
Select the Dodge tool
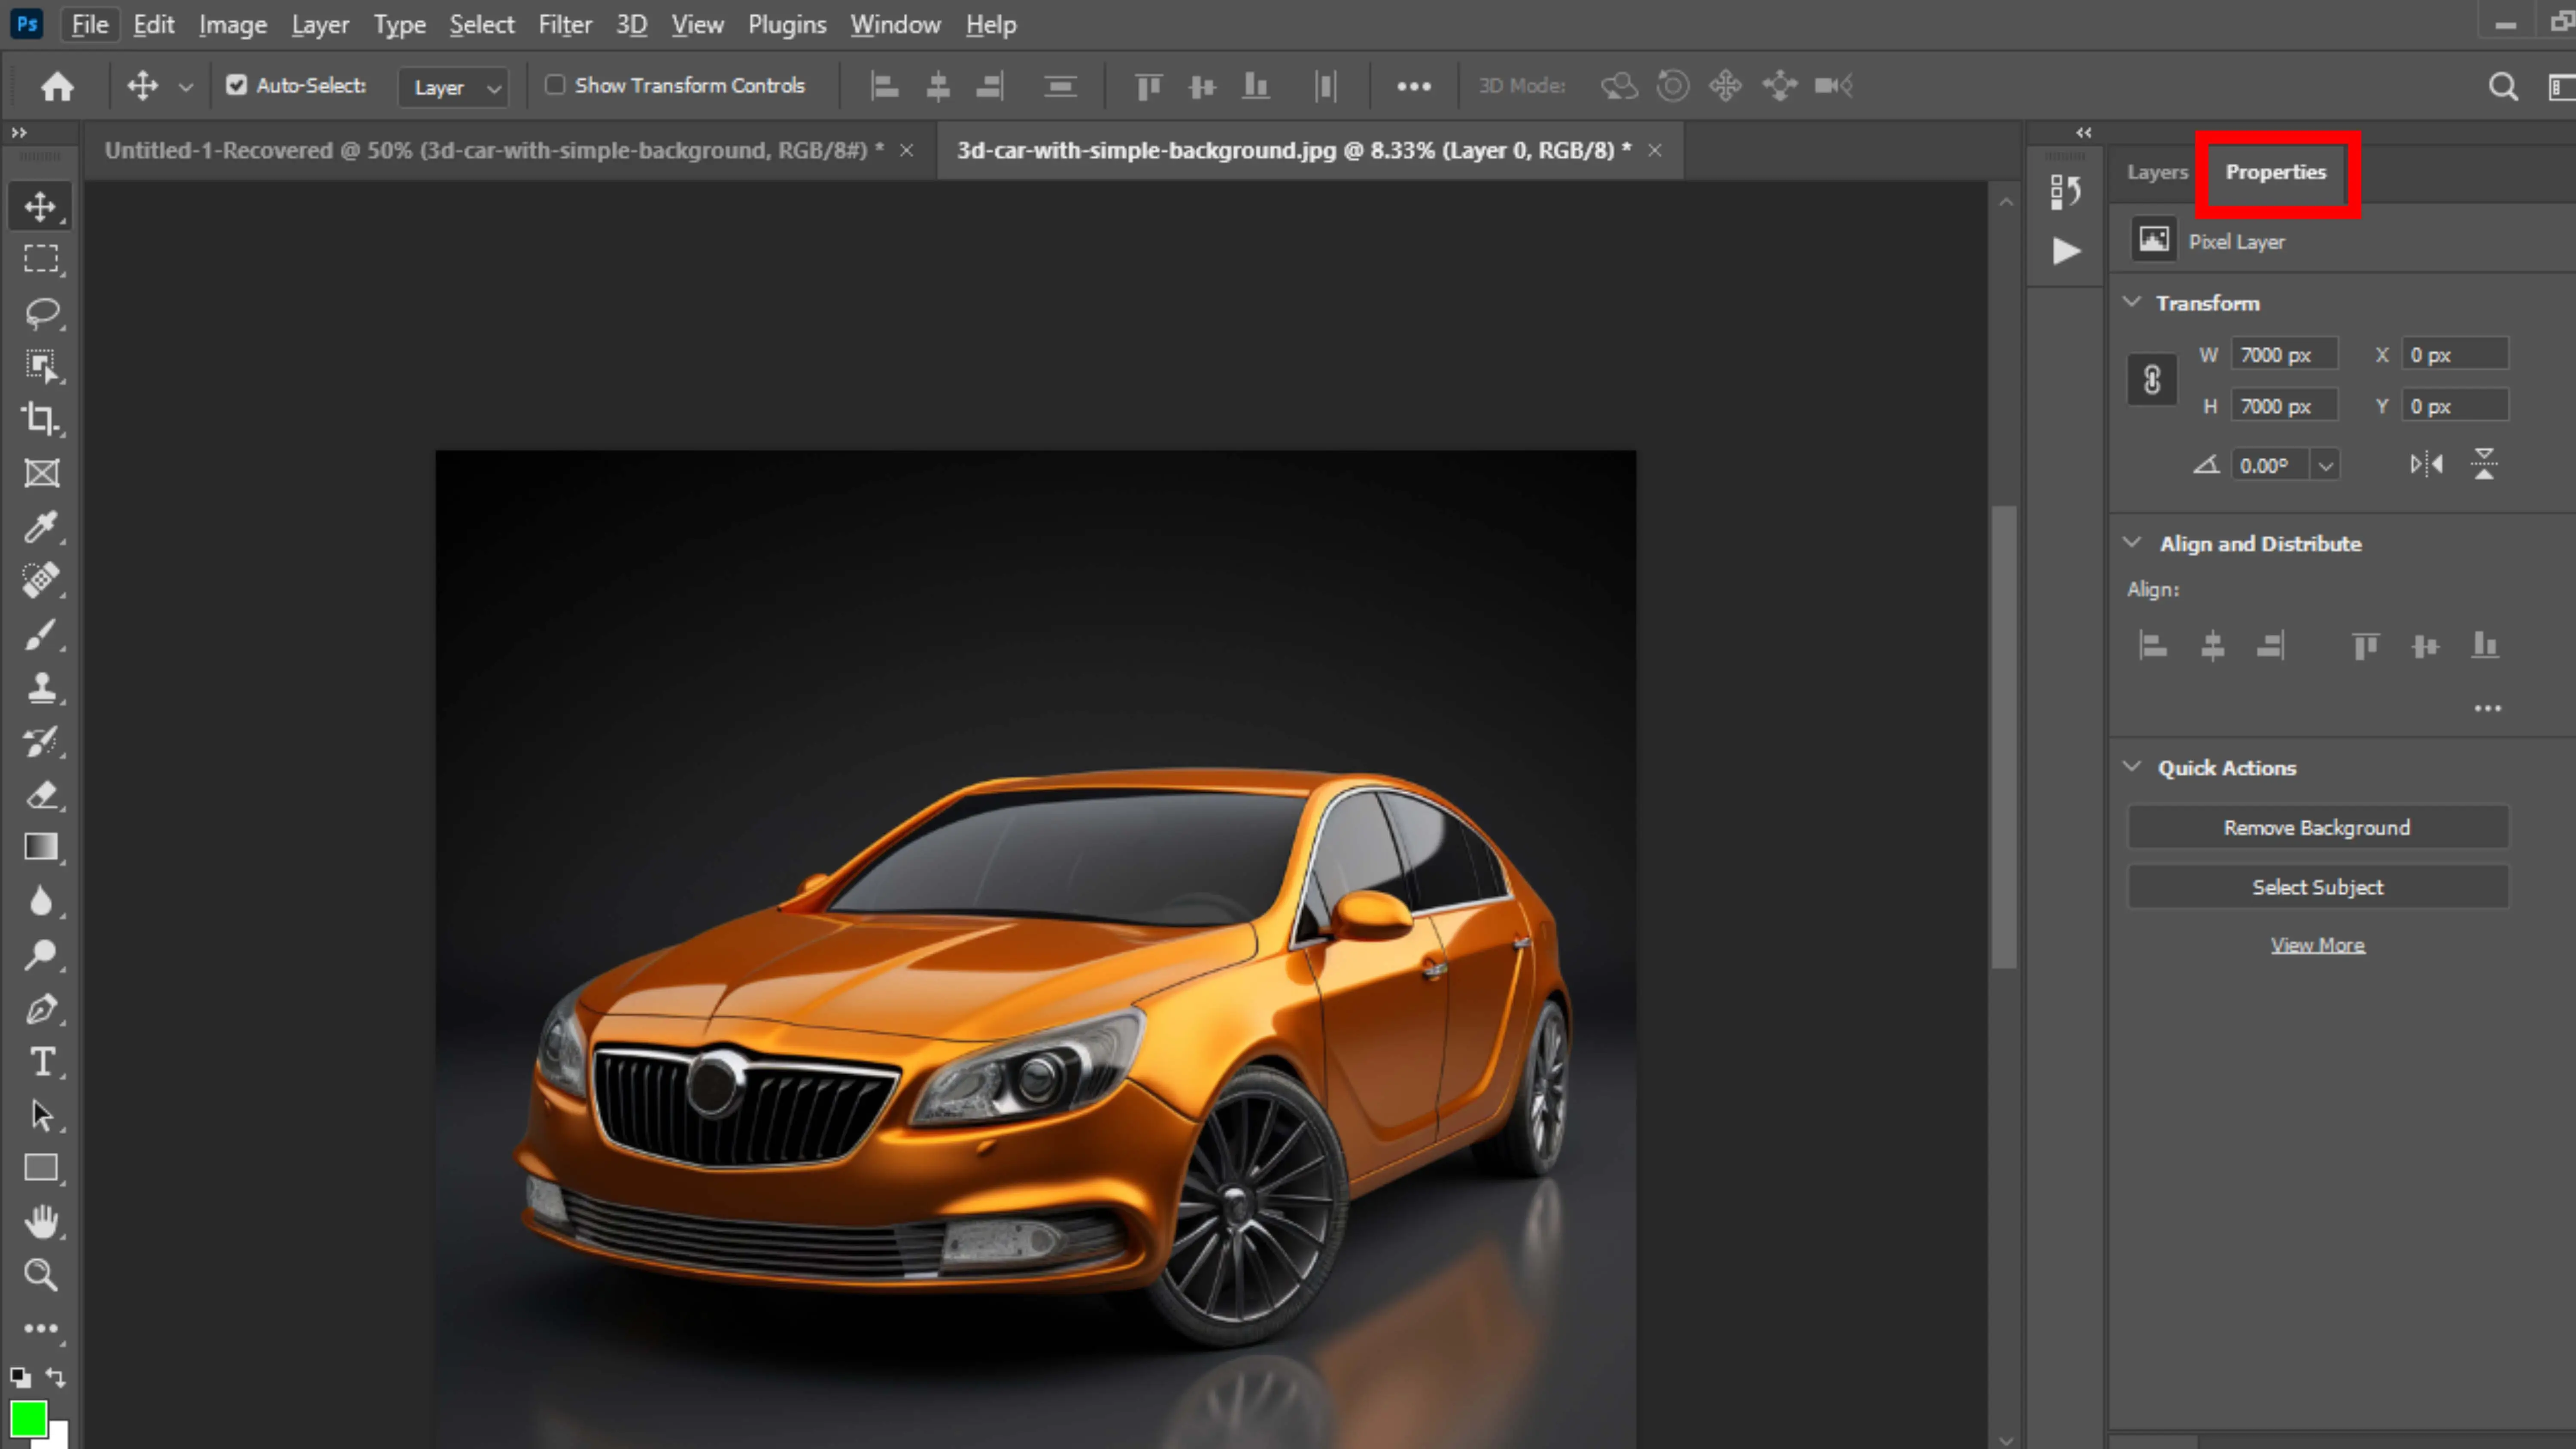pyautogui.click(x=41, y=955)
